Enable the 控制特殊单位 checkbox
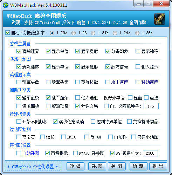 point(93,122)
